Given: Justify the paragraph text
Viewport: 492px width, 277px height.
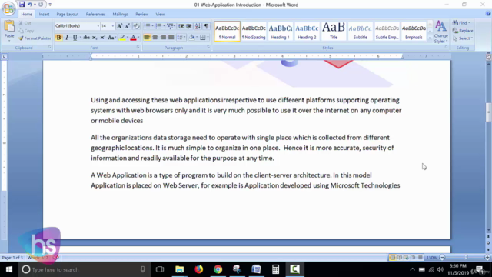Looking at the screenshot, I should pos(171,38).
